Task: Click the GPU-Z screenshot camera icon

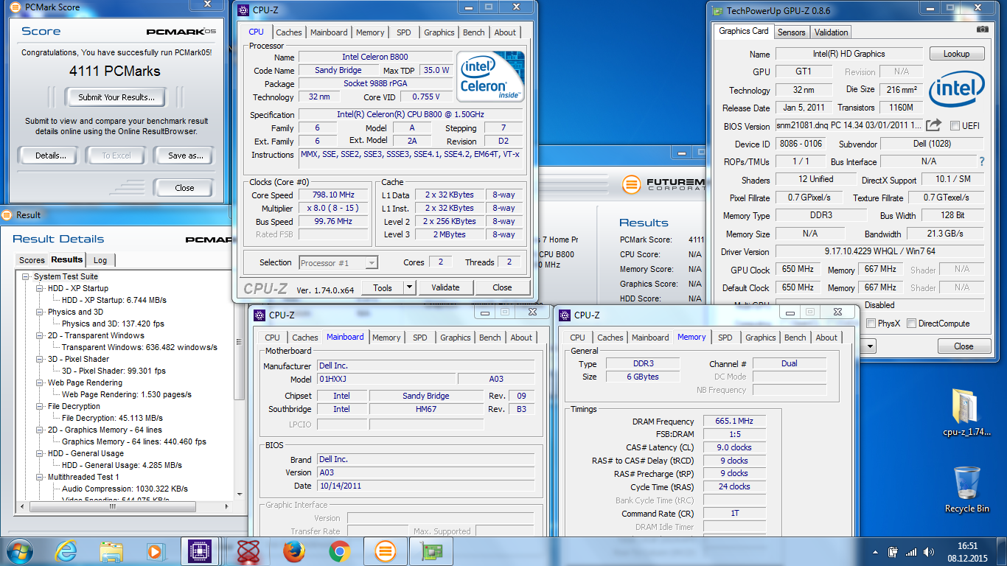Action: (982, 29)
